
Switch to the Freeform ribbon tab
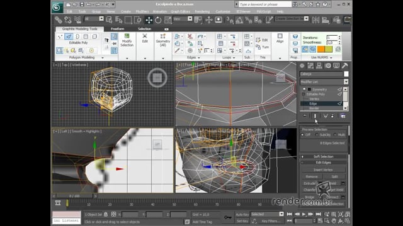click(118, 29)
